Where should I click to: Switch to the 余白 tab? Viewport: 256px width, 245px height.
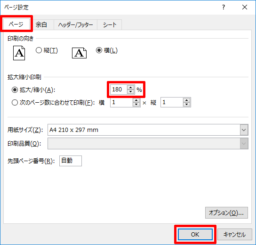pos(41,24)
